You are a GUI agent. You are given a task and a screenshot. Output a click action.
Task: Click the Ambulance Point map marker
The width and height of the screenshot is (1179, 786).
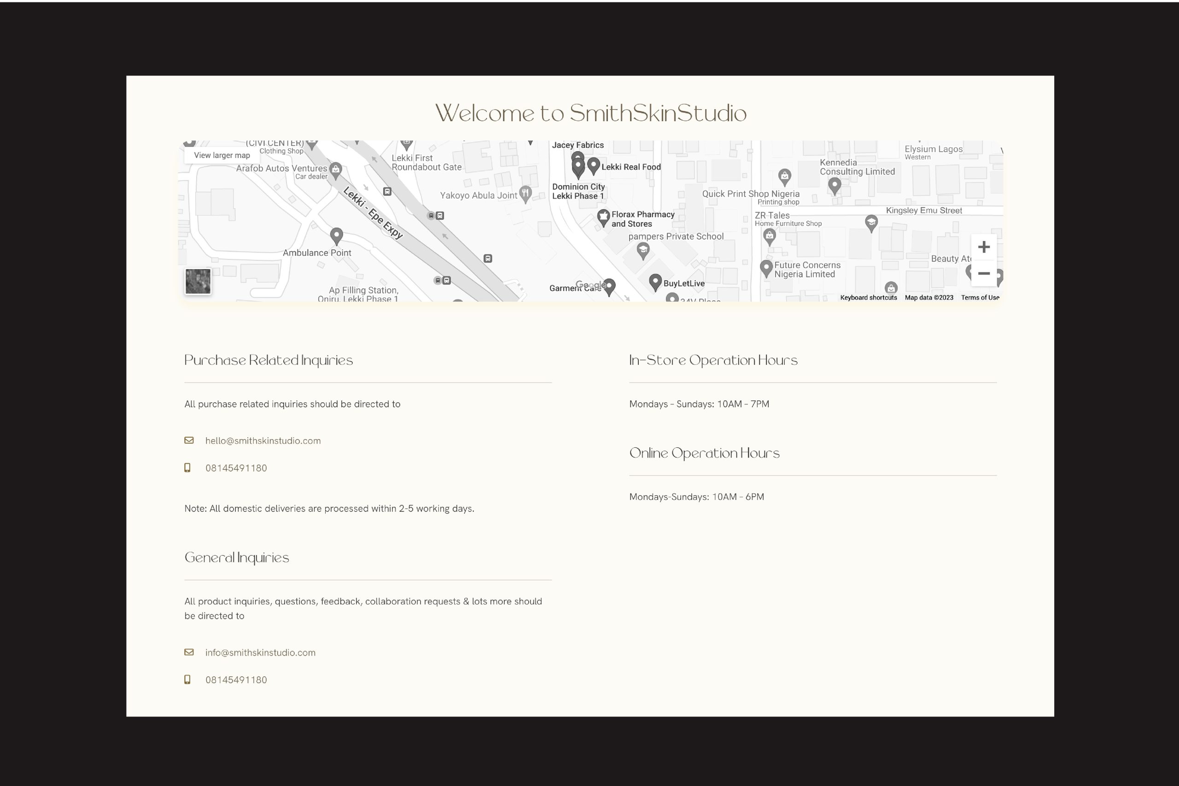pos(337,235)
